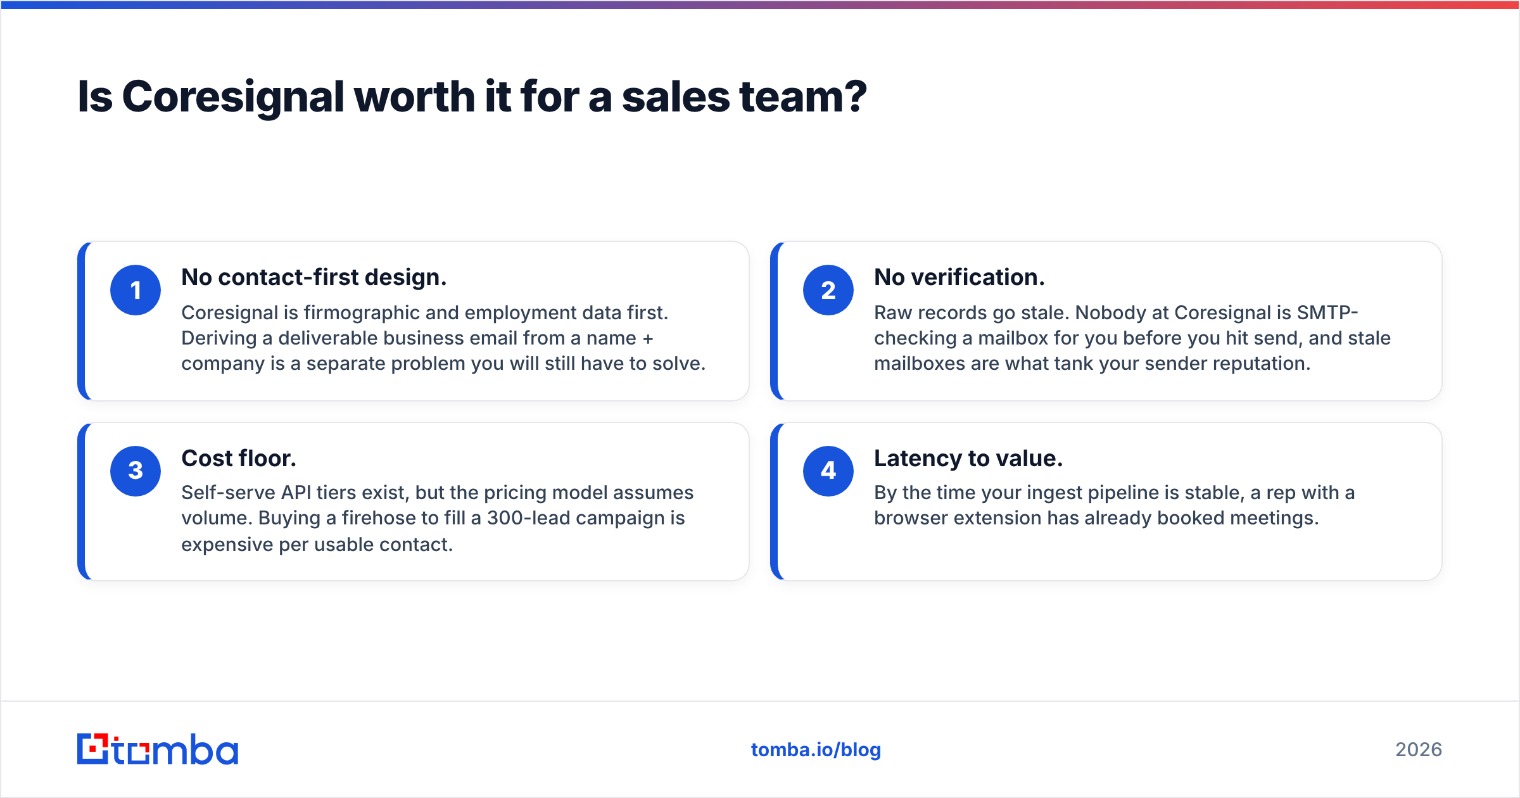The image size is (1520, 798).
Task: Click the number 2 circle badge
Action: (x=828, y=290)
